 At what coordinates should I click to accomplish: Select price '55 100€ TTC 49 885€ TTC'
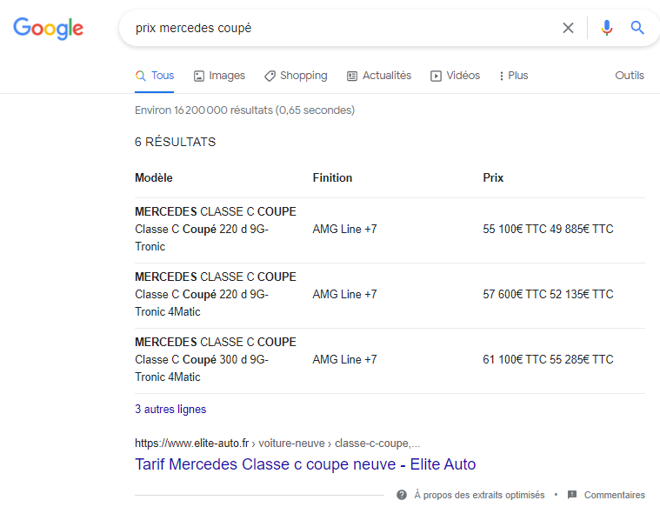pos(548,229)
